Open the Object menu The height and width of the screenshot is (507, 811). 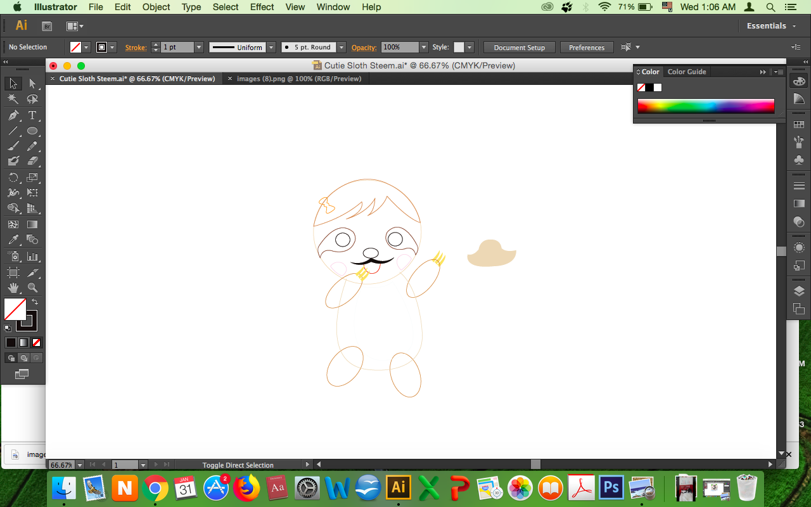[x=156, y=7]
